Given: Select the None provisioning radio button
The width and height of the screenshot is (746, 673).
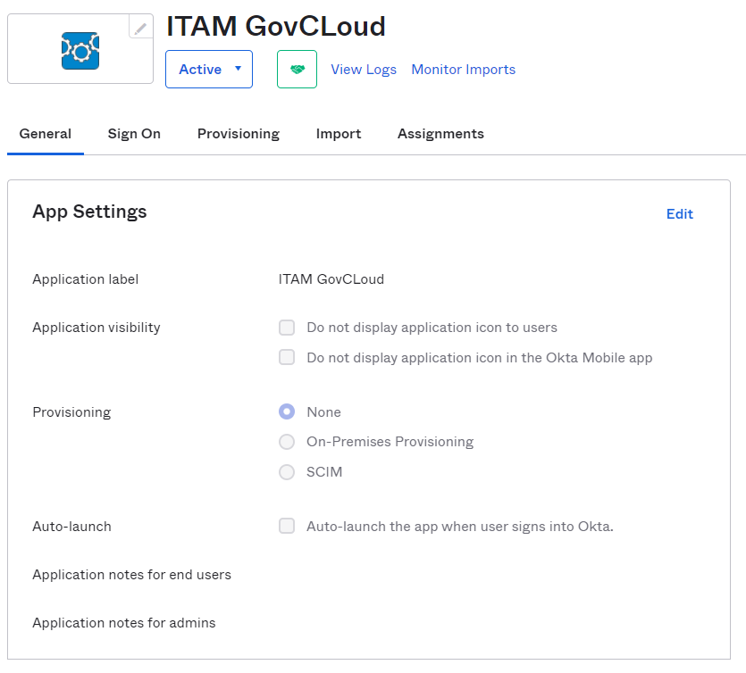Looking at the screenshot, I should point(287,411).
